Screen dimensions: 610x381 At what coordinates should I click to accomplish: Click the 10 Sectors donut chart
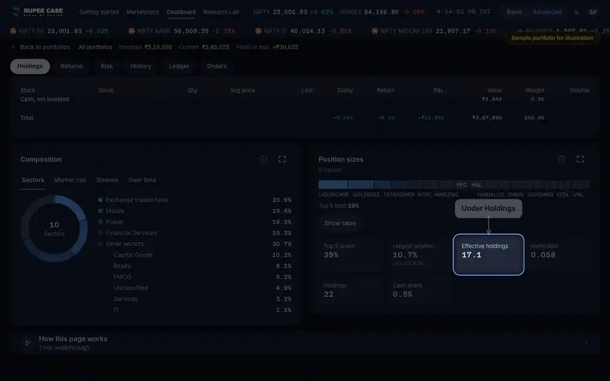[54, 229]
